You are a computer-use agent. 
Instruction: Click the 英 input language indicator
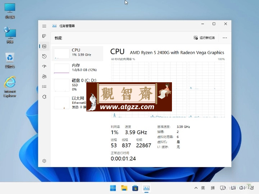pyautogui.click(x=203, y=188)
